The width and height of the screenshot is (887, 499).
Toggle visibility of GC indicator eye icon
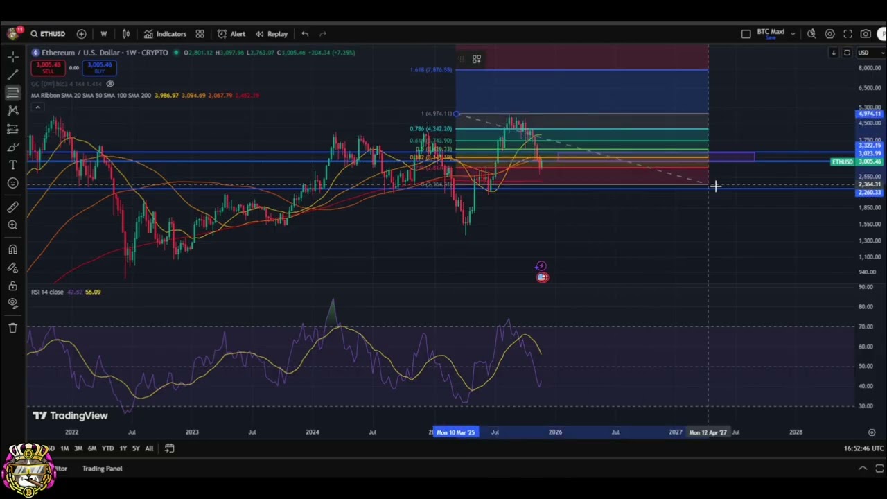pos(109,84)
